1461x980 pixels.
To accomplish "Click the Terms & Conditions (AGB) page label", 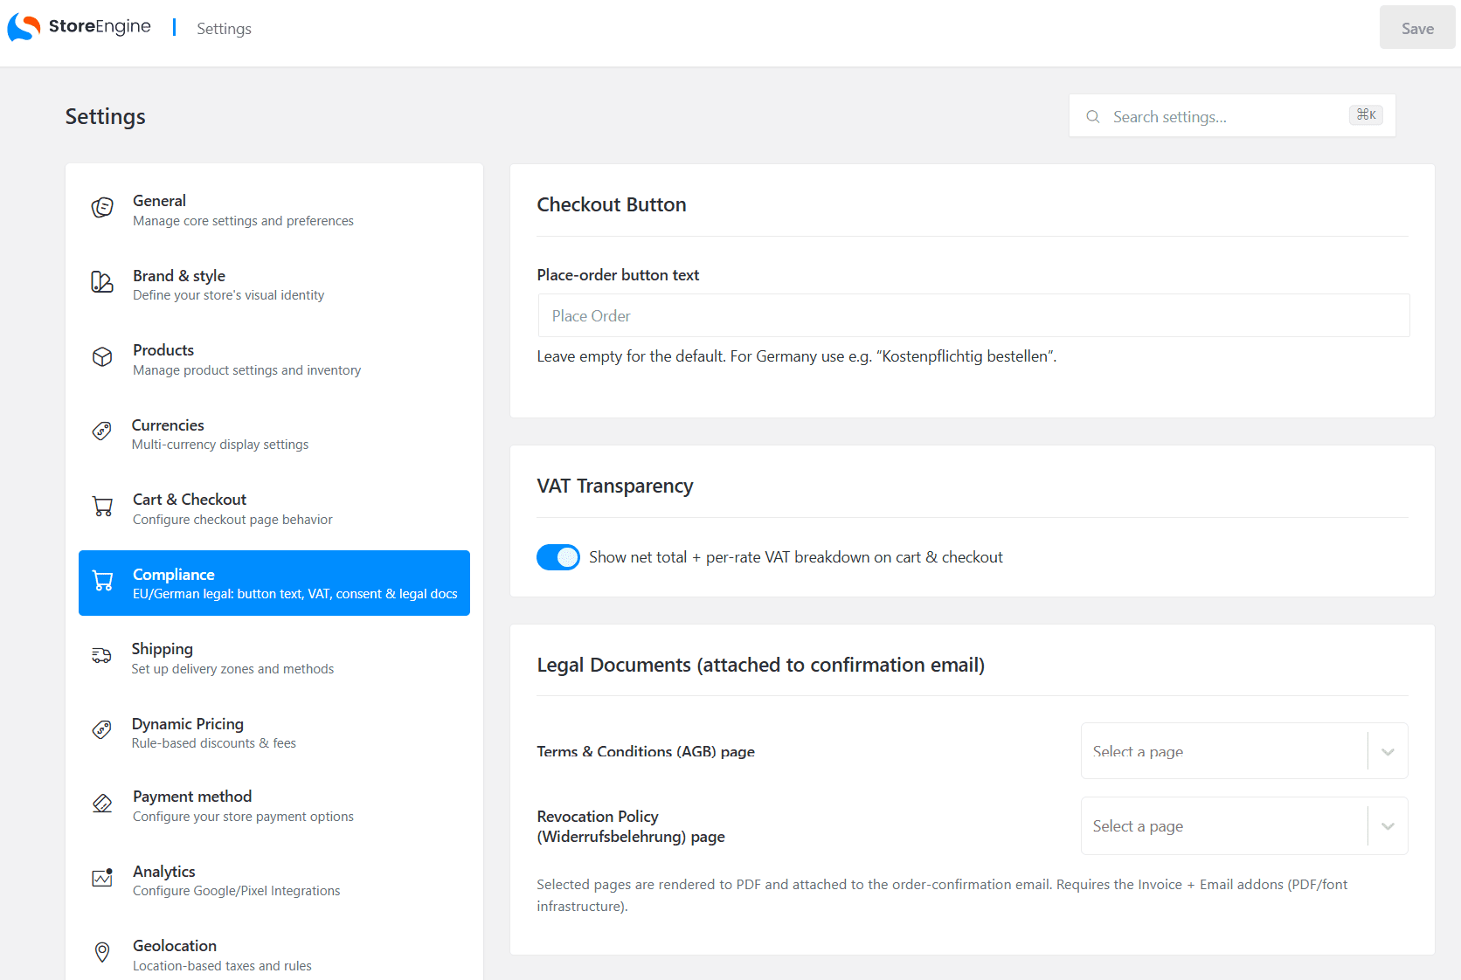I will tap(646, 751).
